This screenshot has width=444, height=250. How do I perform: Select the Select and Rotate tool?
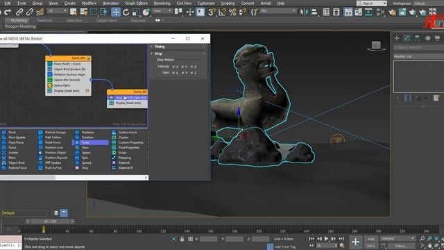pos(126,12)
